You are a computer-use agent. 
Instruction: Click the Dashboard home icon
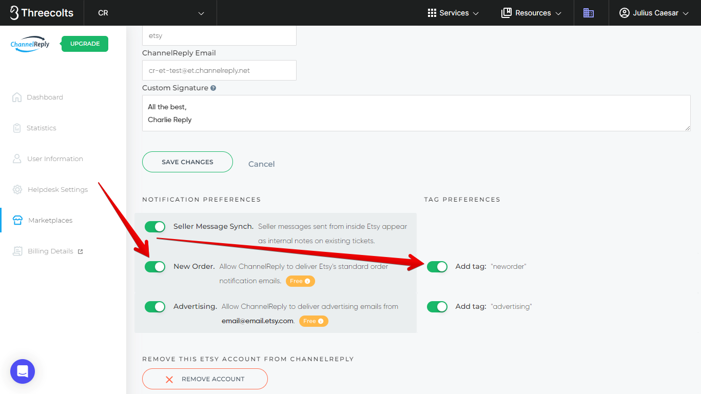pos(17,97)
